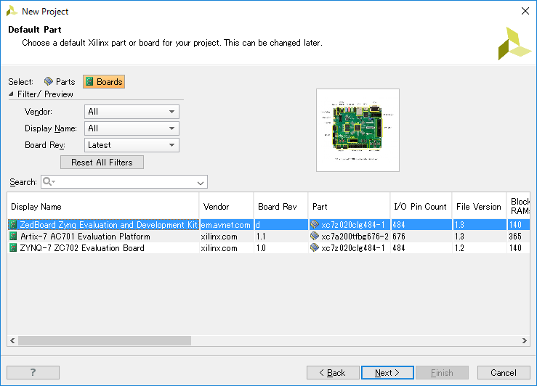This screenshot has width=537, height=386.
Task: Cancel the New Project wizard
Action: click(504, 373)
